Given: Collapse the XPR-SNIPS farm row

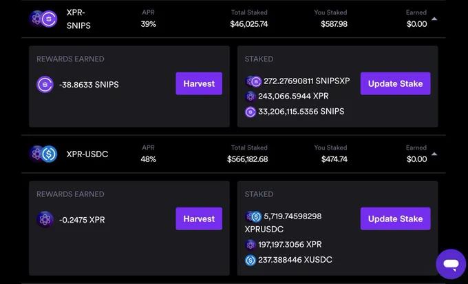Looking at the screenshot, I should (434, 19).
